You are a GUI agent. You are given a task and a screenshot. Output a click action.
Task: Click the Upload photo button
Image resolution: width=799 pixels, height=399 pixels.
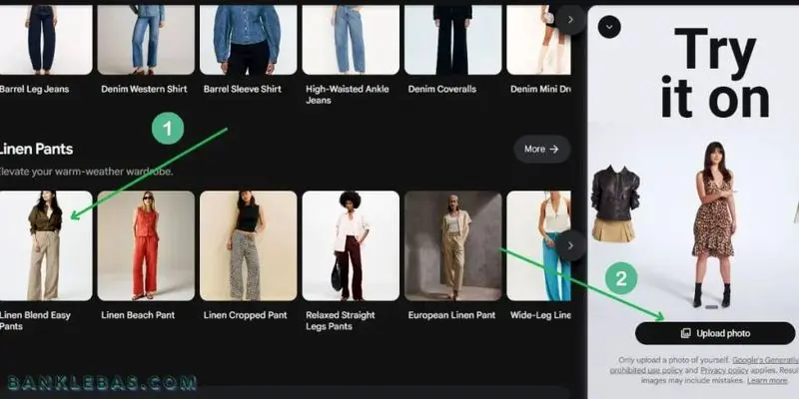[714, 333]
